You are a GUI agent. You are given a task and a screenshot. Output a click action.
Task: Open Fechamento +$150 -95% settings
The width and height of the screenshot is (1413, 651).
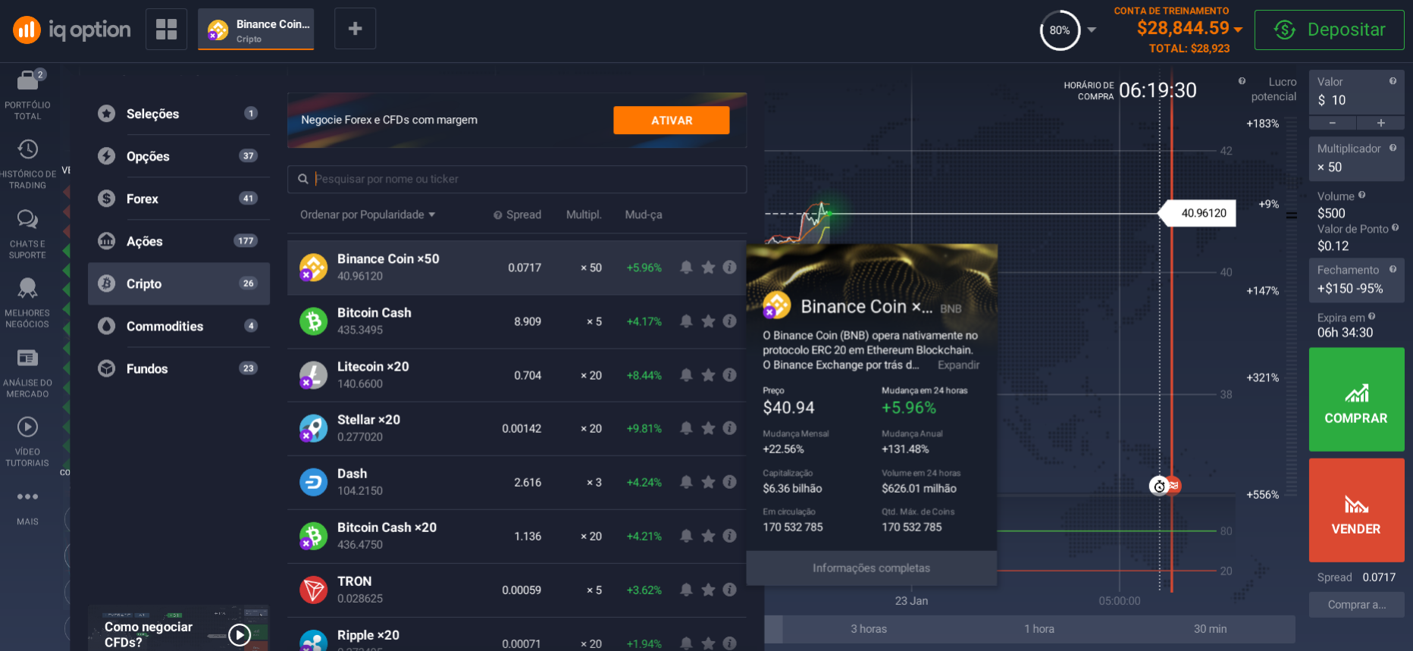1356,280
